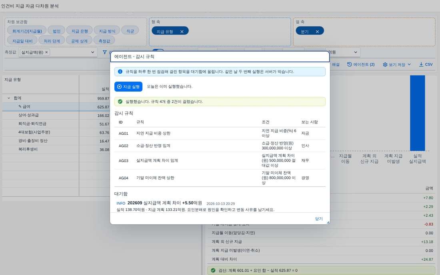
Task: Click the 에이전트 clock history icon
Action: point(349,64)
